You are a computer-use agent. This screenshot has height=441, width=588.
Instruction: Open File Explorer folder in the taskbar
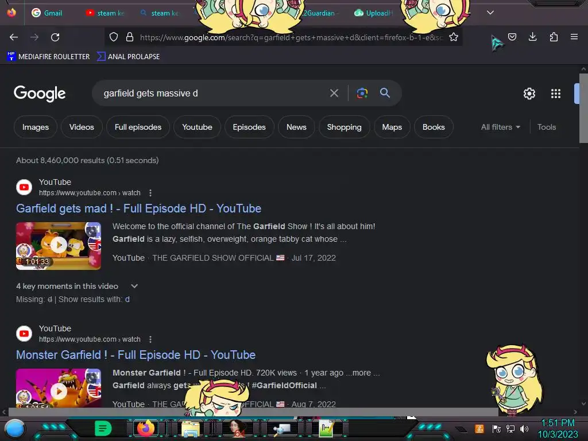click(190, 428)
